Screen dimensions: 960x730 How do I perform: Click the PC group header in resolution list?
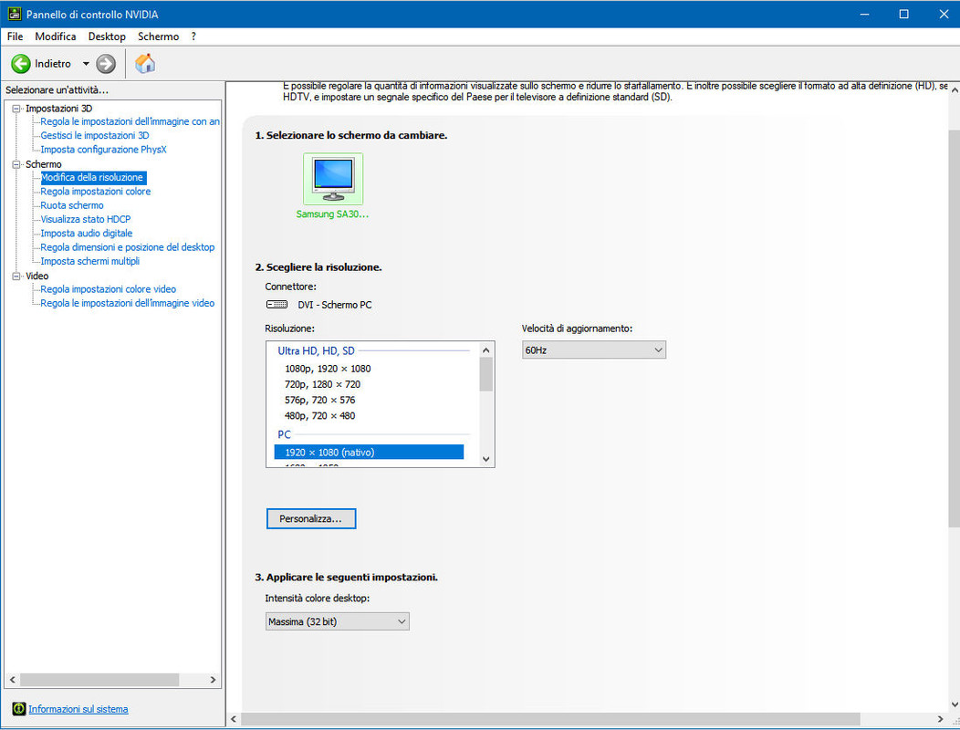[284, 435]
